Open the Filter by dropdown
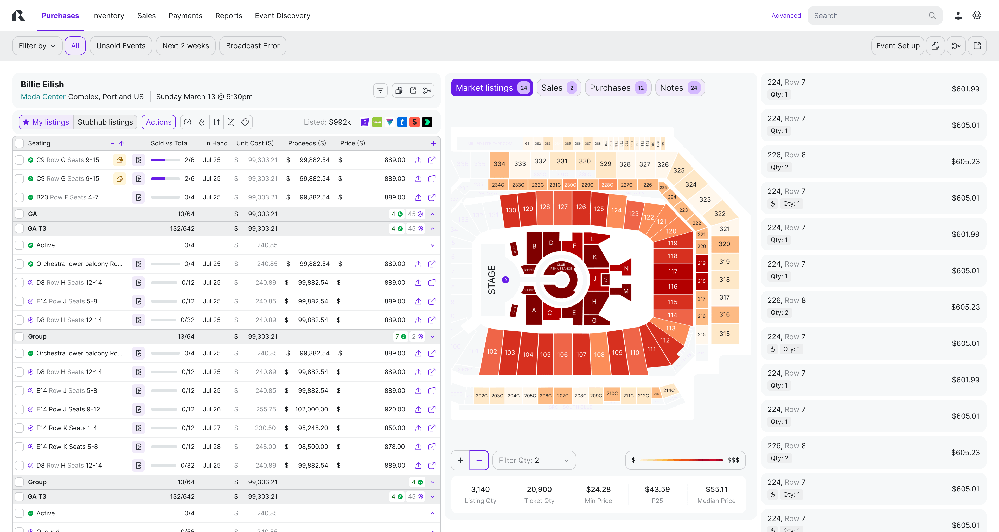Image resolution: width=999 pixels, height=532 pixels. 37,46
